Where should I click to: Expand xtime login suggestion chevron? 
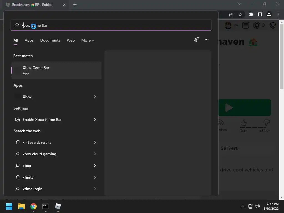95,189
